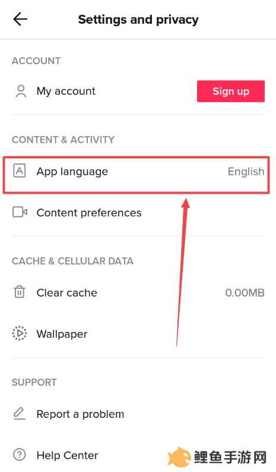This screenshot has width=276, height=472.
Task: Click the Settings and privacy title
Action: coord(138,20)
